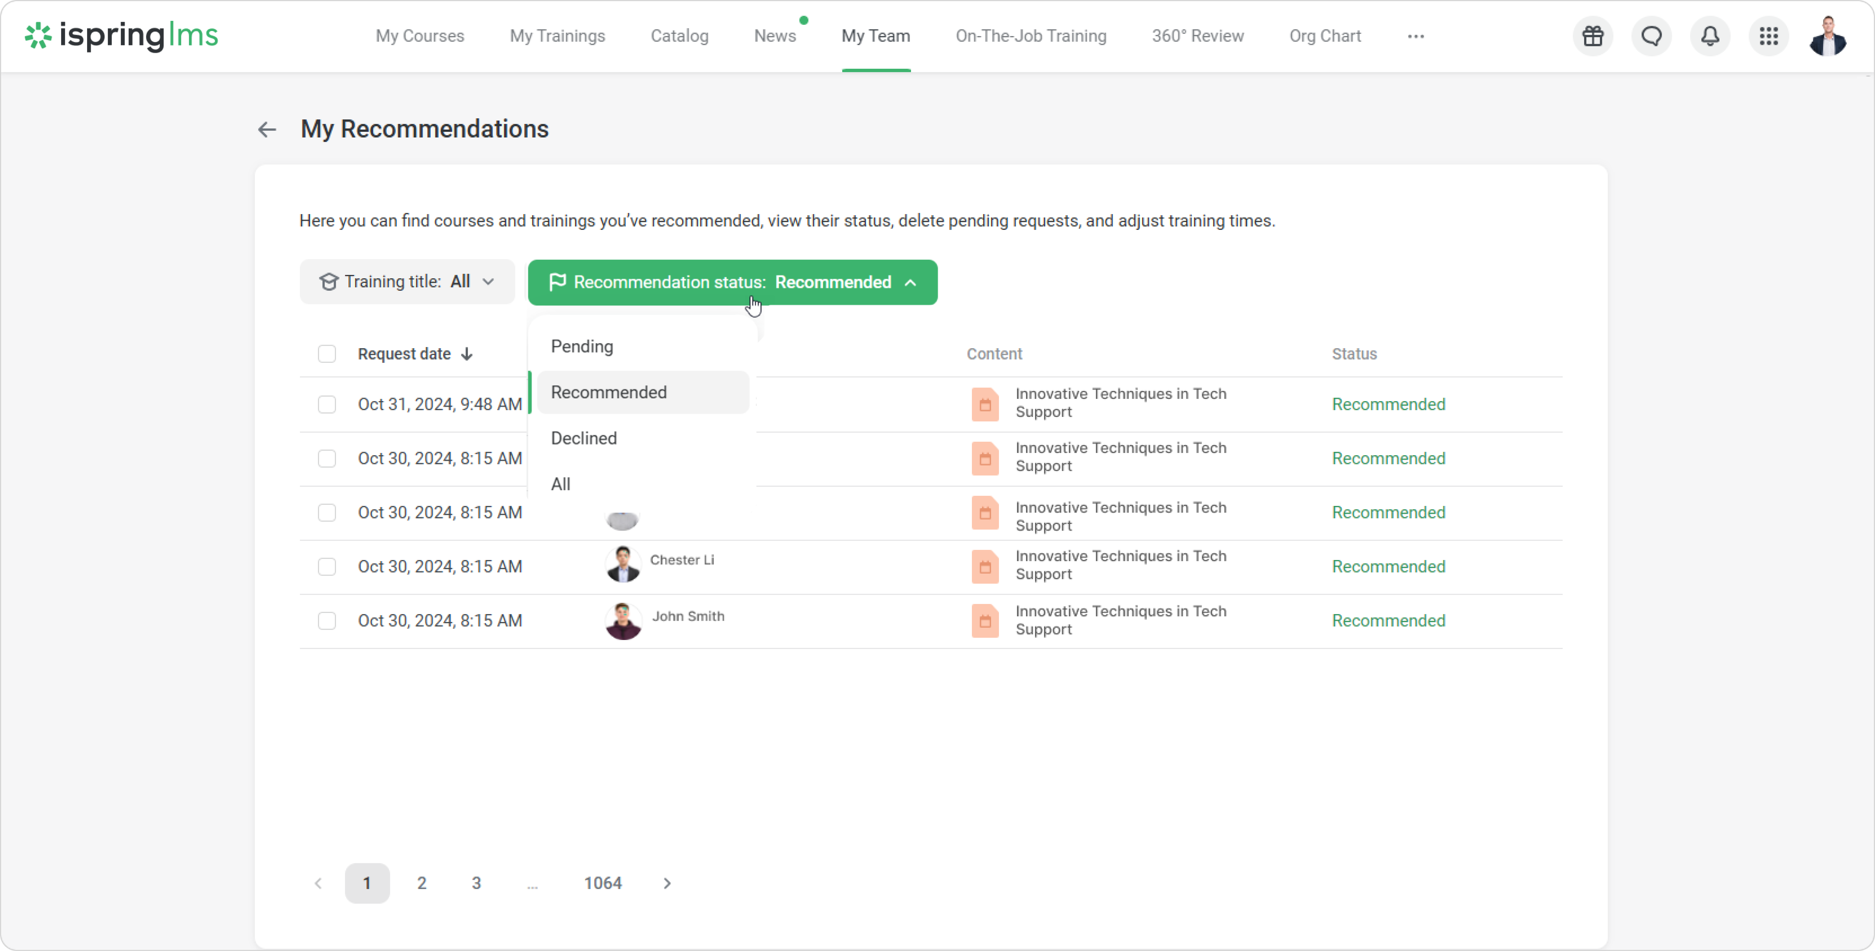Go to page 2 of results
Screen dimensions: 1875x951
tap(421, 883)
